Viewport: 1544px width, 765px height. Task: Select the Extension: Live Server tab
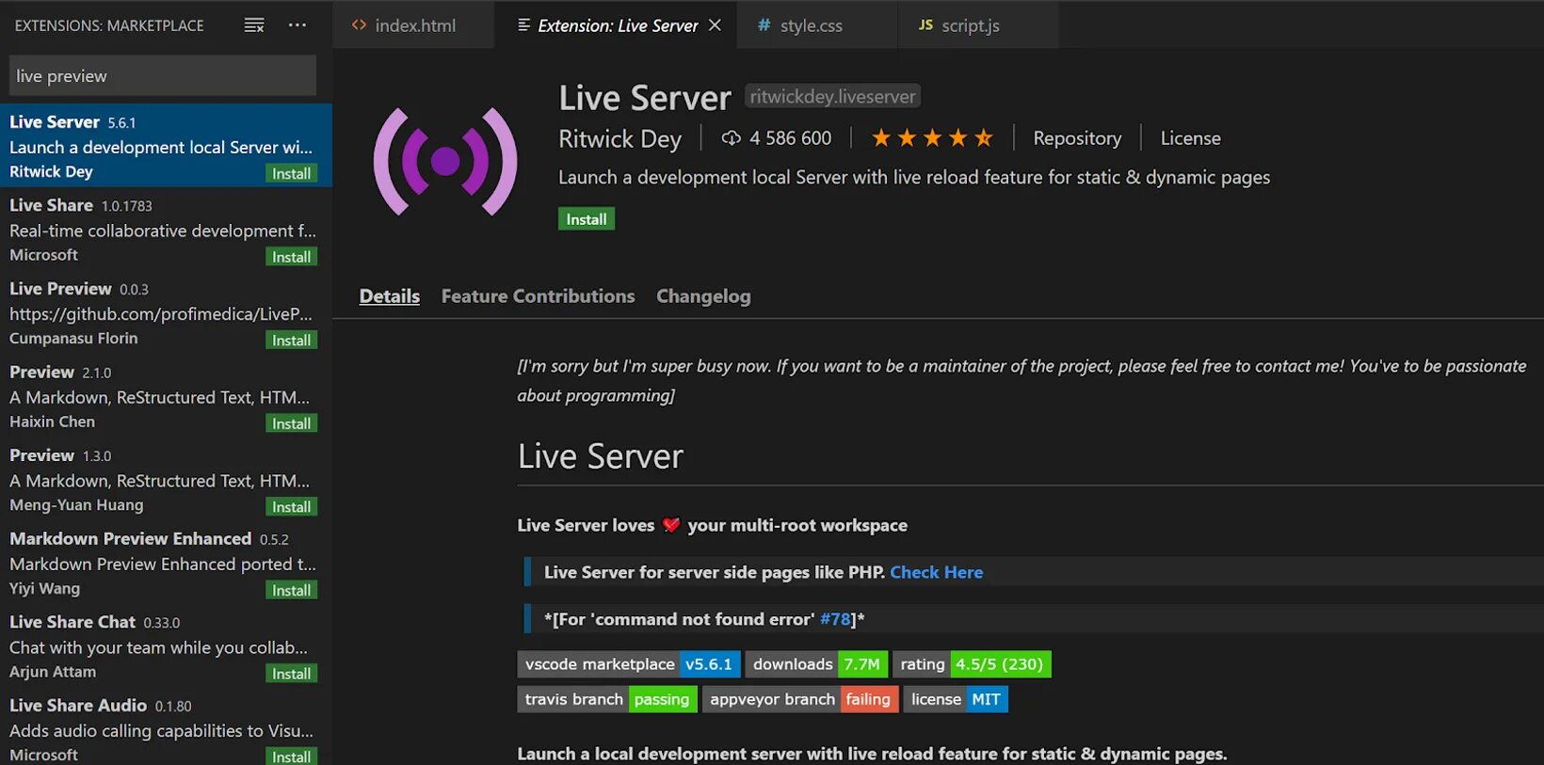(x=618, y=25)
